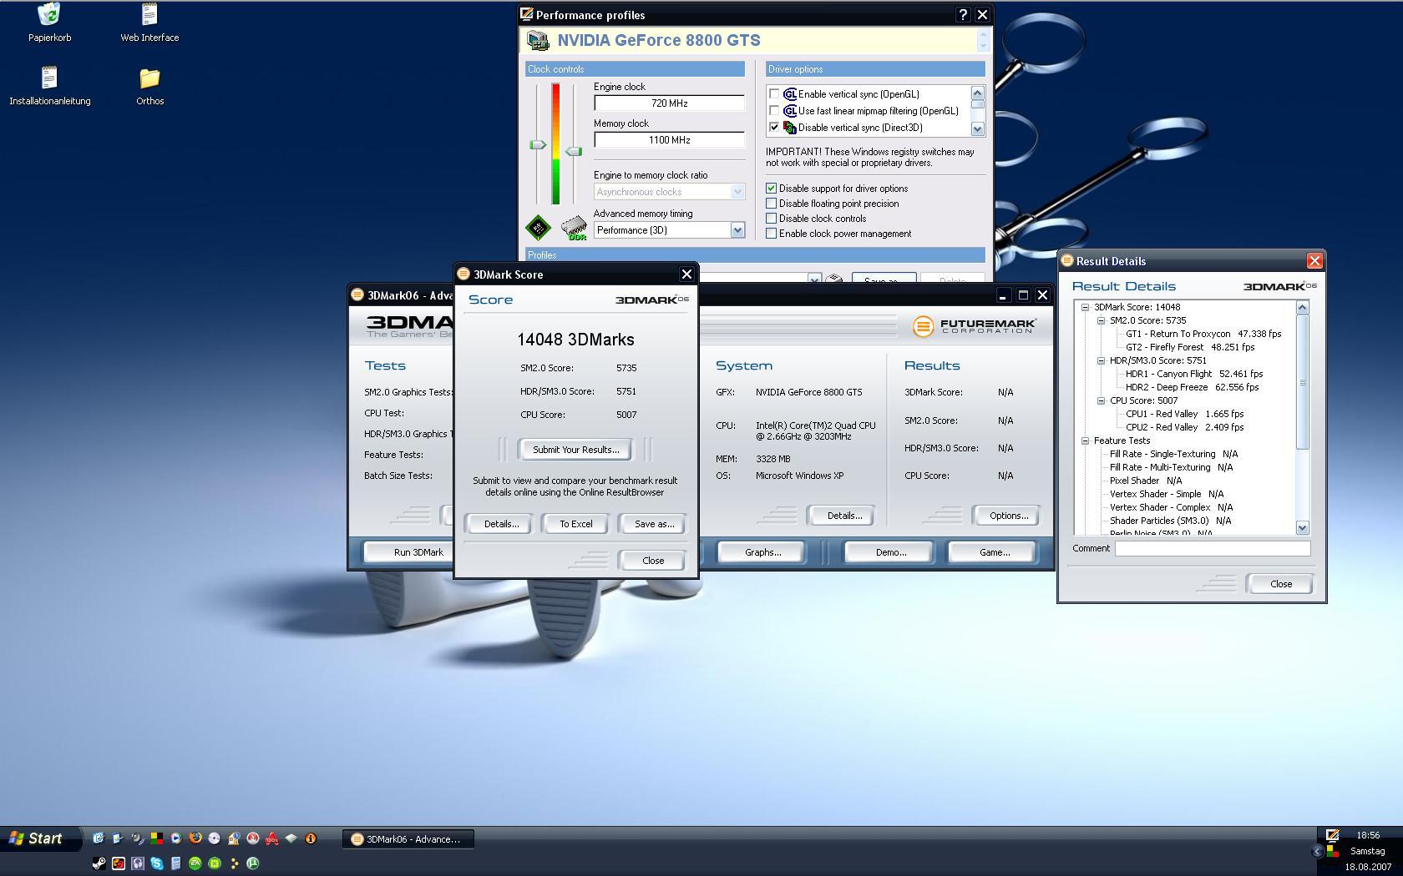Viewport: 1403px width, 876px height.
Task: Open the Web Interface desktop shortcut
Action: click(149, 14)
